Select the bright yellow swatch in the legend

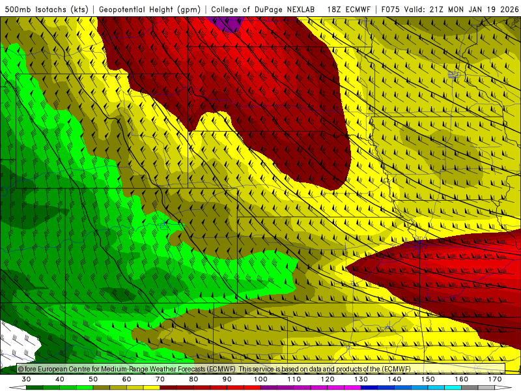[152, 387]
